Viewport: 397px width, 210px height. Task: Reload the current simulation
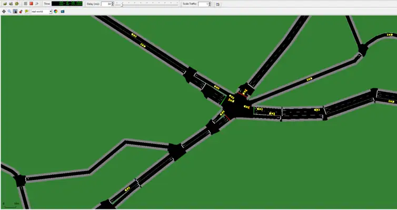(16, 4)
